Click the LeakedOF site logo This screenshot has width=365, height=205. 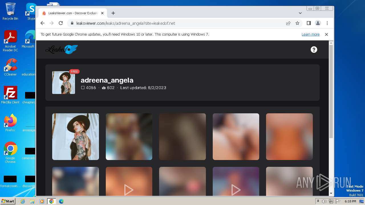point(62,50)
